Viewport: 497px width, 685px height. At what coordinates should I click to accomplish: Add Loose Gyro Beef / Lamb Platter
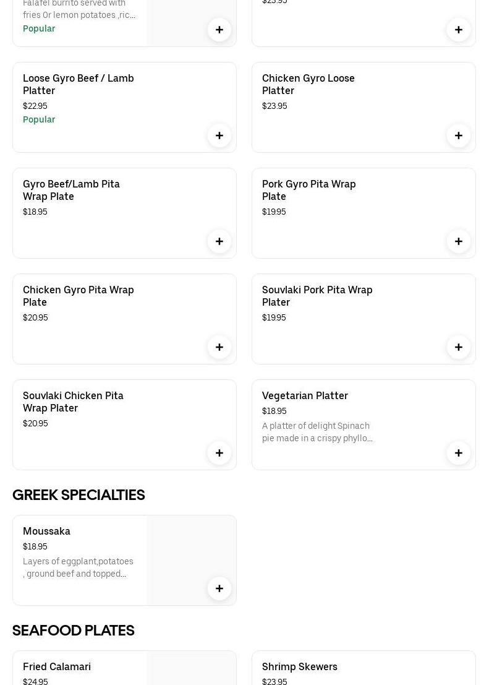point(219,136)
